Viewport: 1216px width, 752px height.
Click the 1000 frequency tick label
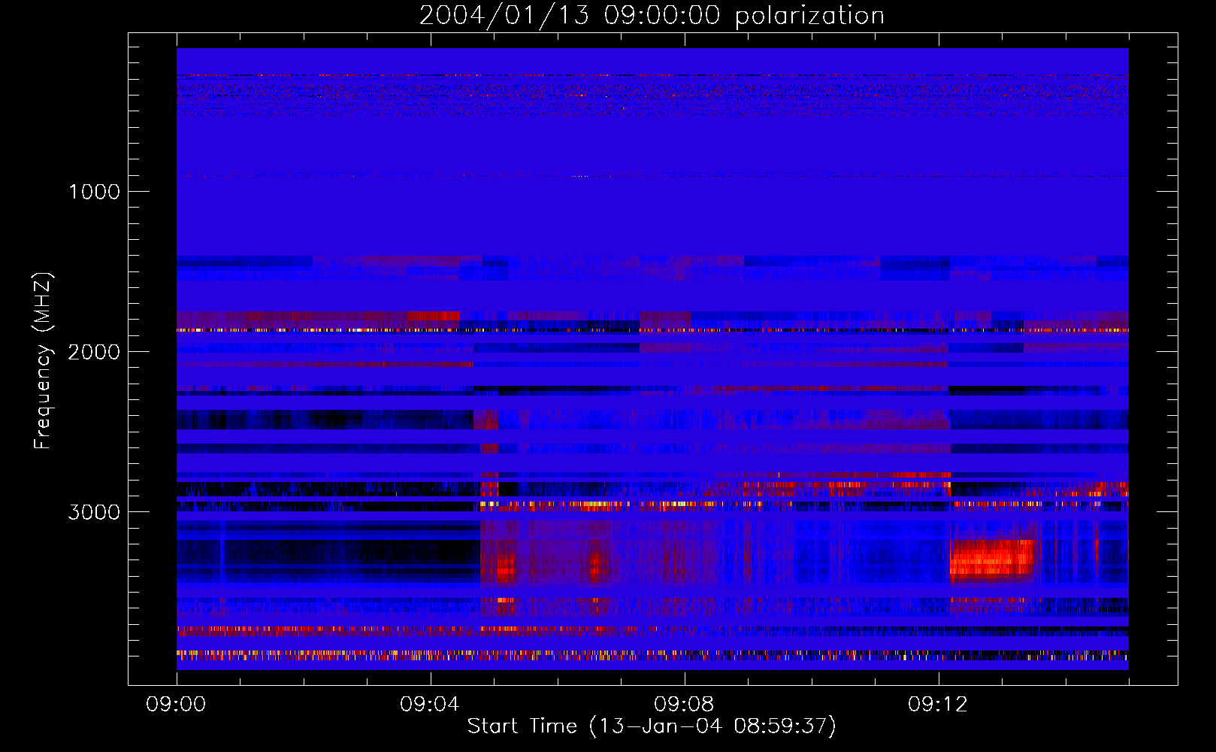pos(95,192)
